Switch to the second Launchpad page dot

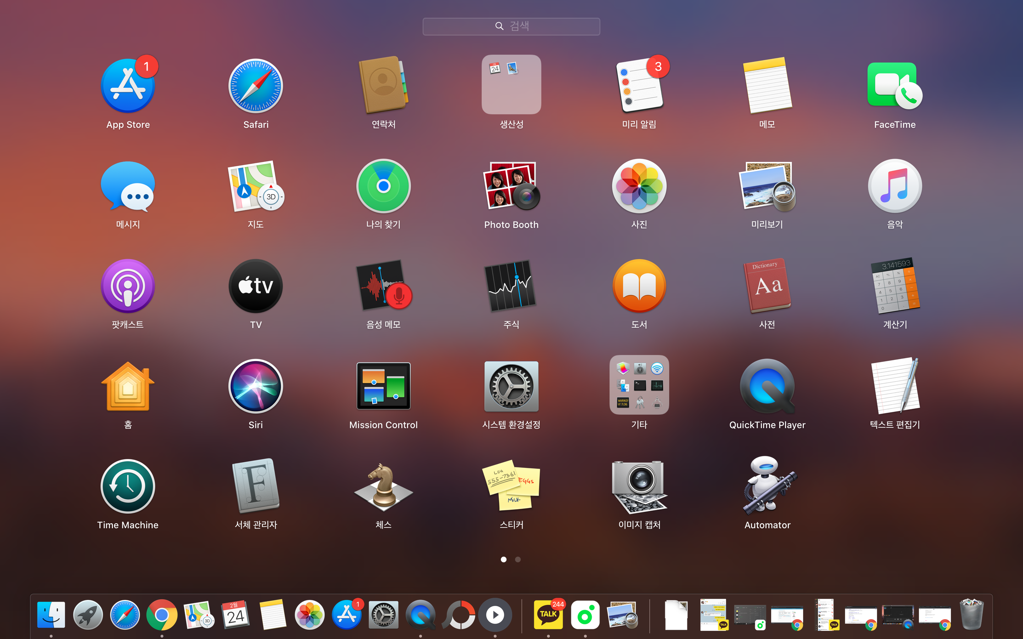518,559
